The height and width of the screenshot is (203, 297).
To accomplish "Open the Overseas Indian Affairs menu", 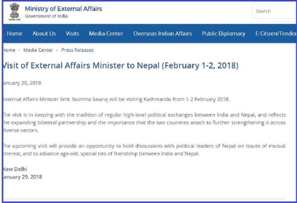I will click(162, 34).
